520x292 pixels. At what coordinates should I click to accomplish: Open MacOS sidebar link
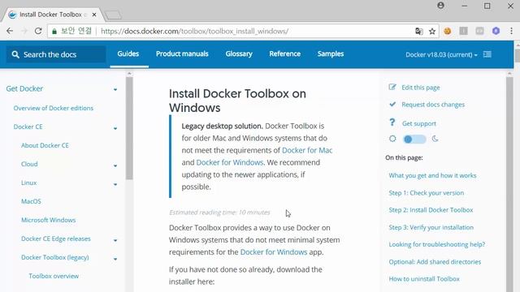pyautogui.click(x=31, y=201)
